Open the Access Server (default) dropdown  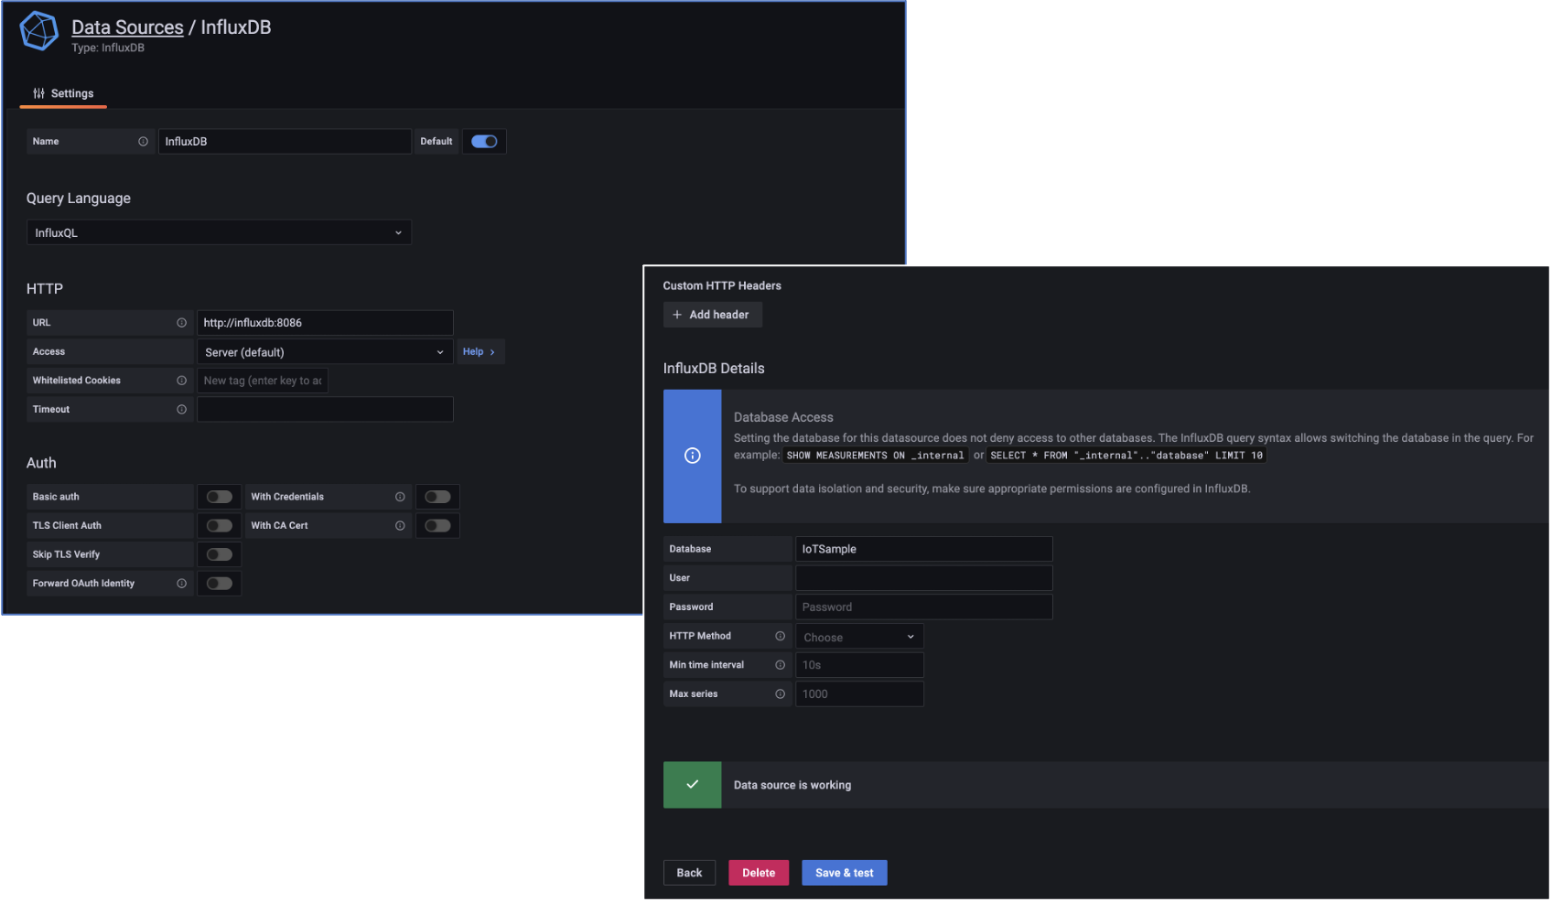click(x=325, y=352)
